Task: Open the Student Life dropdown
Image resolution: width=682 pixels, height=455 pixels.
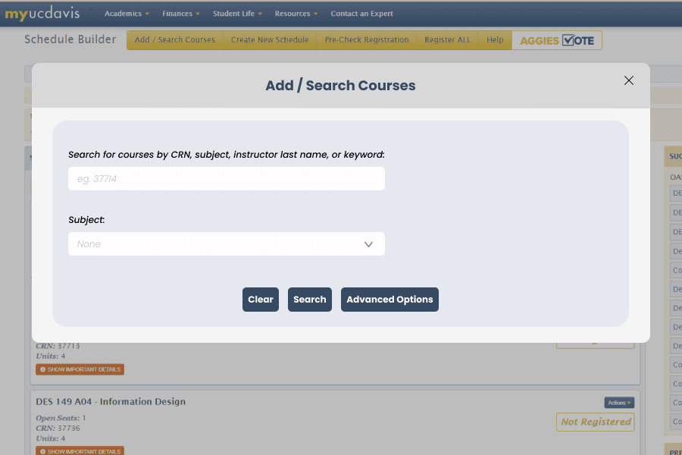Action: click(x=237, y=14)
